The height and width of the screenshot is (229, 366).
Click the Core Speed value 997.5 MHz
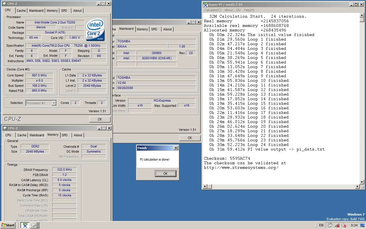tap(39, 75)
